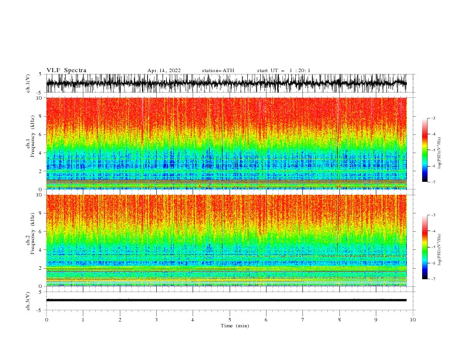465x359 pixels.
Task: Click the station=ATH label
Action: tap(218, 70)
